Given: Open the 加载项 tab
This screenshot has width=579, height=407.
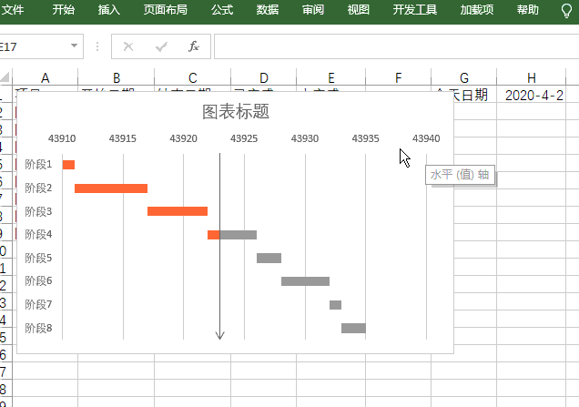Looking at the screenshot, I should click(477, 10).
